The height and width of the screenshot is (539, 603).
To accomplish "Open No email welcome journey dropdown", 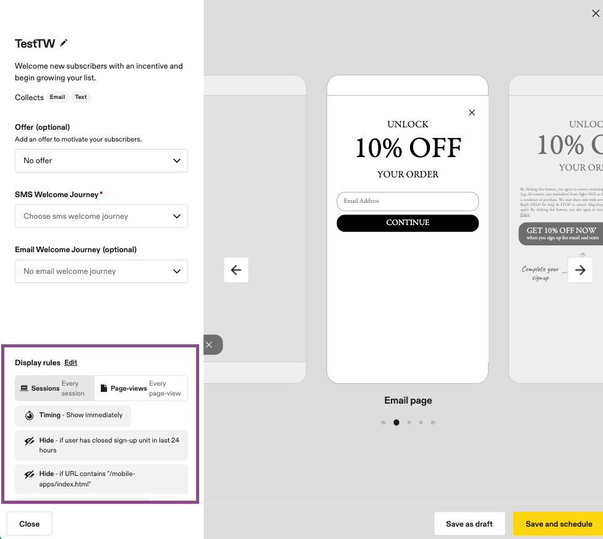I will [101, 271].
